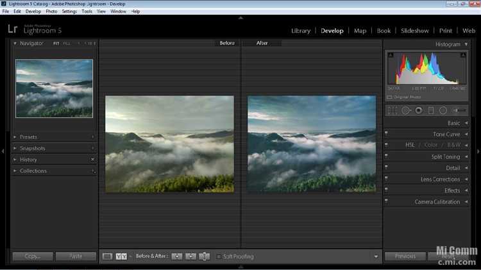Click the Previous button
Image resolution: width=481 pixels, height=270 pixels.
tap(405, 256)
